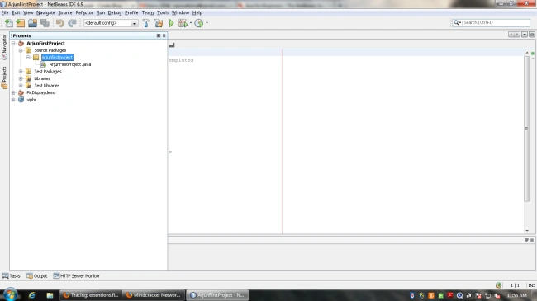Viewport: 537px width, 301px height.
Task: Click the Open Project toolbar icon
Action: (x=32, y=23)
